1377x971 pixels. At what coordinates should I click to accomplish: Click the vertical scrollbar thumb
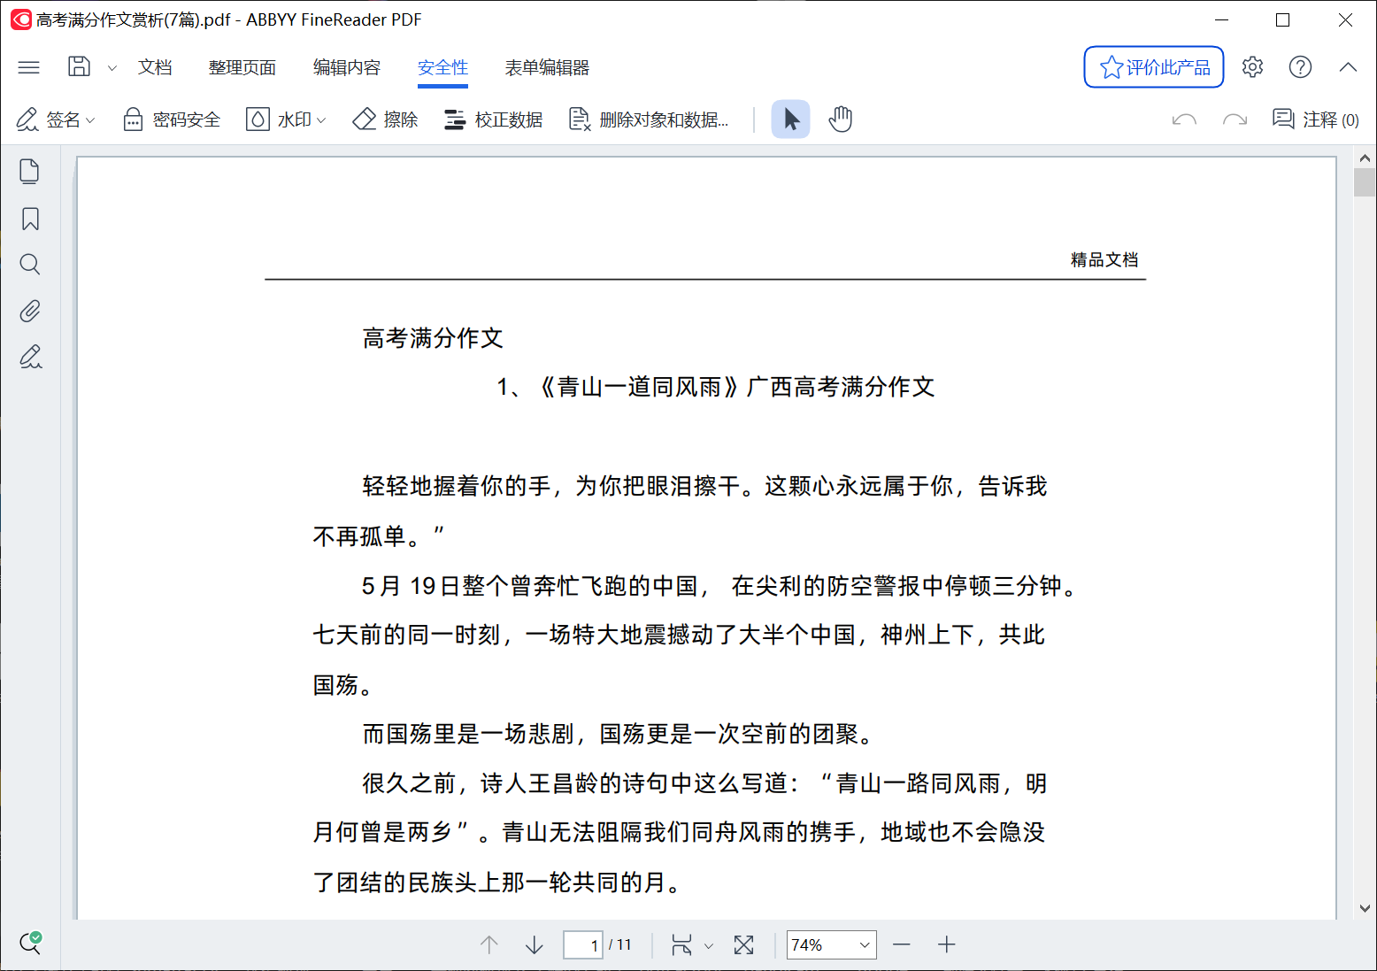(x=1365, y=181)
